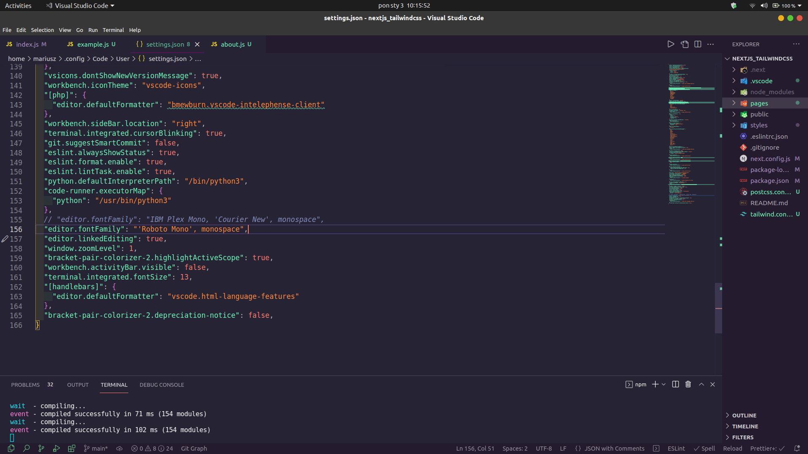Open Search from status bar magnifier icon

[x=26, y=449]
